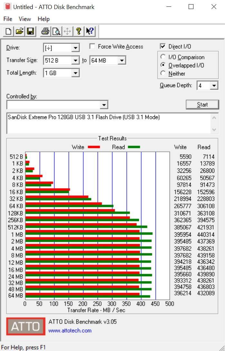225x351 pixels.
Task: Click the status bar help text
Action: (23, 347)
